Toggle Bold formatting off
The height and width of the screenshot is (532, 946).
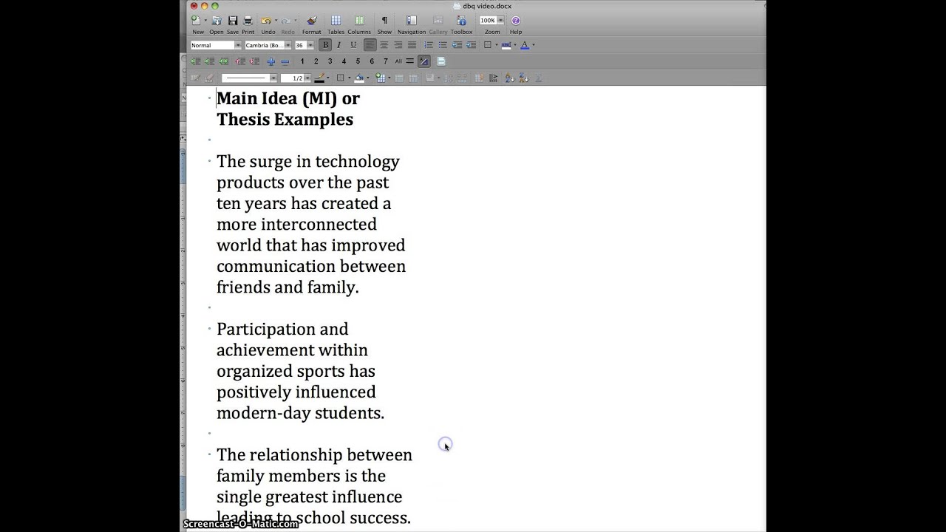325,45
